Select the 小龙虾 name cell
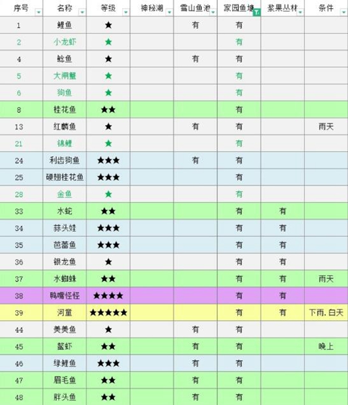348x405 pixels. point(65,42)
